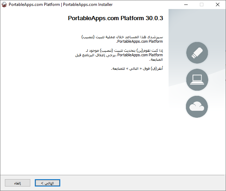Click the PortableApps.com Platform 30.0.3 heading
Screen dimensions: 226x191
click(x=116, y=18)
